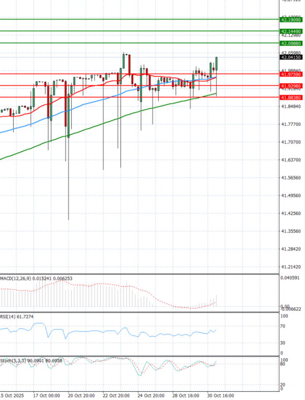
Task: Select the MACD(12,26,9) indicator label
Action: pyautogui.click(x=15, y=278)
